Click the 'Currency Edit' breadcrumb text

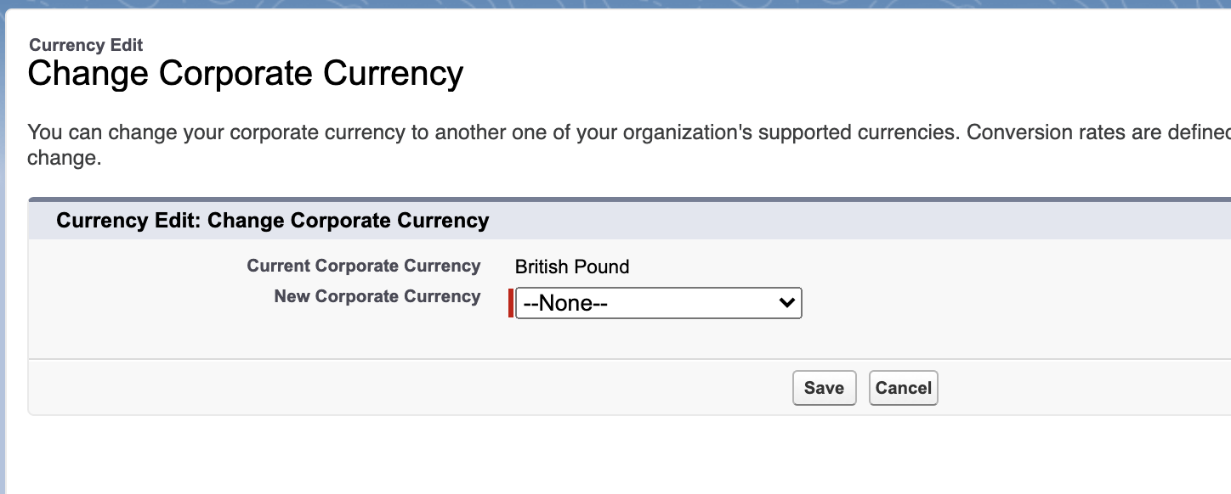pos(86,45)
